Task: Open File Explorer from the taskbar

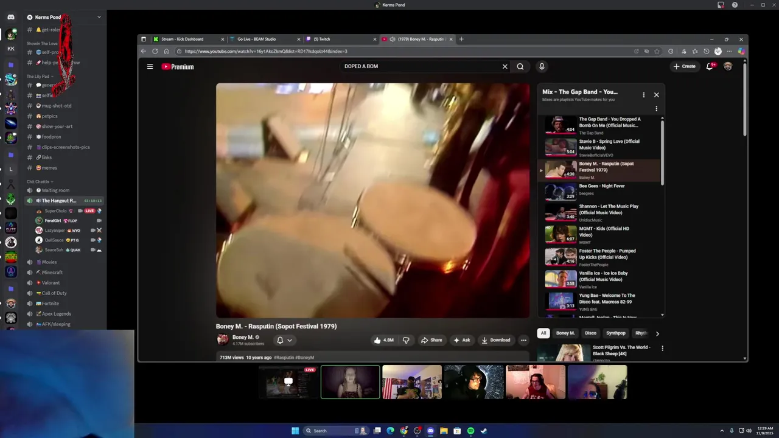Action: click(x=444, y=431)
